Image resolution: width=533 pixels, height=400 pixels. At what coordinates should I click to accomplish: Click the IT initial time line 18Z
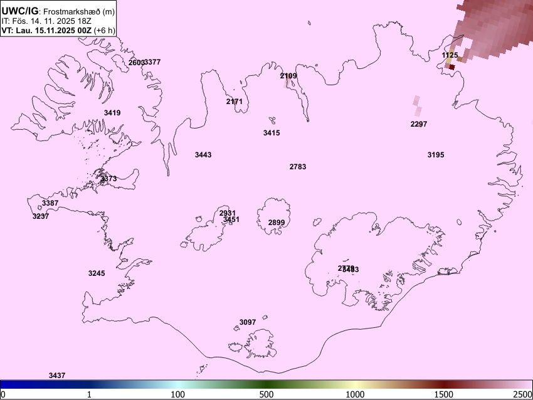(46, 21)
